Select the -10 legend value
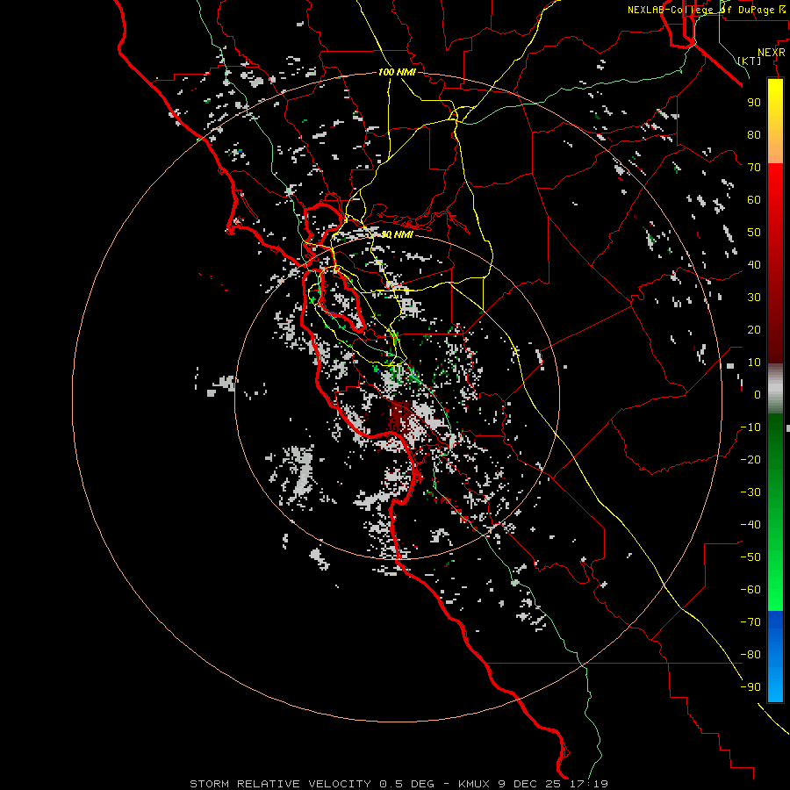Image resolution: width=790 pixels, height=790 pixels. 750,427
